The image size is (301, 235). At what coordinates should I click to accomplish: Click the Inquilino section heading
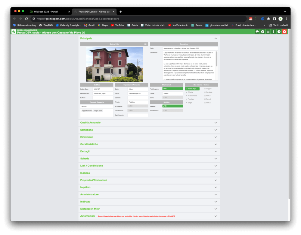coord(85,187)
